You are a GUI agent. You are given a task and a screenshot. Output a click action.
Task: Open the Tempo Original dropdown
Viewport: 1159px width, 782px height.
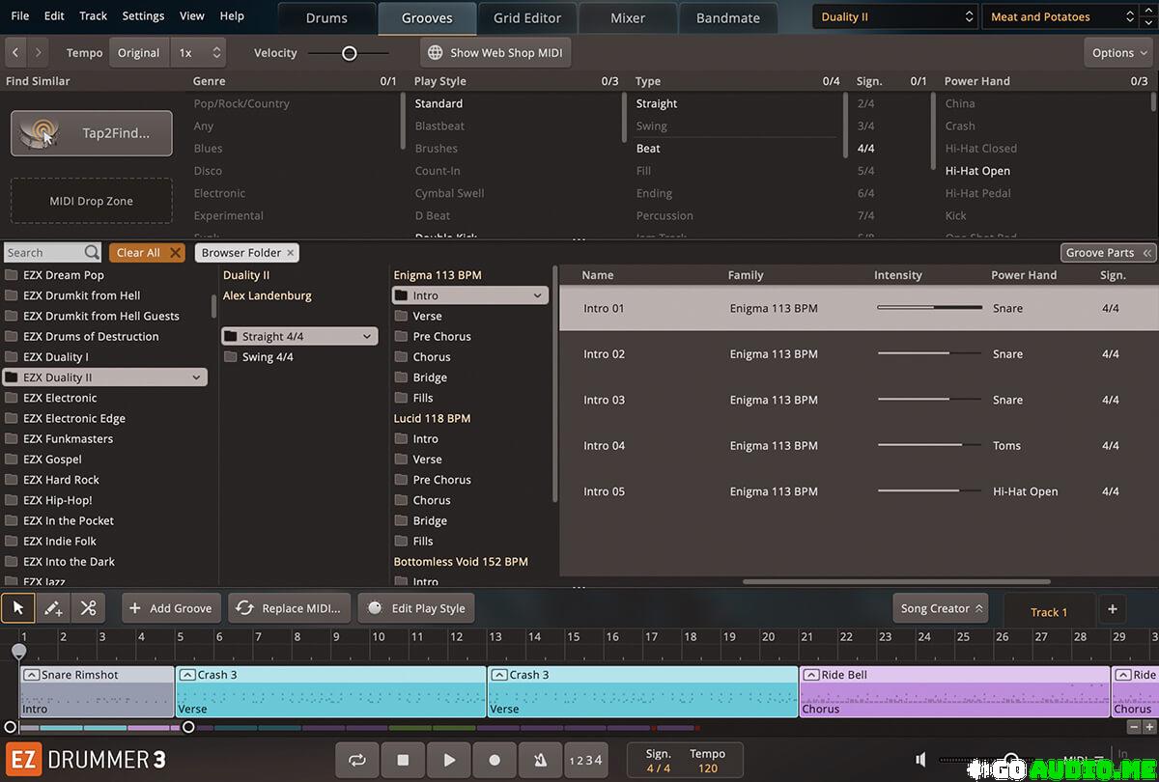[139, 52]
